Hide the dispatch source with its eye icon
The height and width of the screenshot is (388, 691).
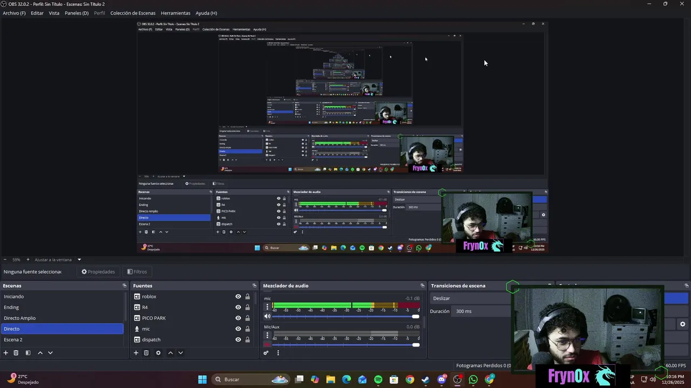tap(238, 339)
